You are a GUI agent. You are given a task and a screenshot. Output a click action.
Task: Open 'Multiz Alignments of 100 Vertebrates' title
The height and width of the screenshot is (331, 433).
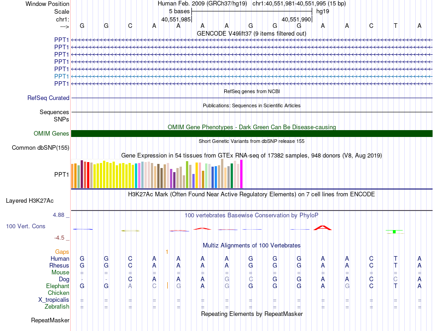252,245
